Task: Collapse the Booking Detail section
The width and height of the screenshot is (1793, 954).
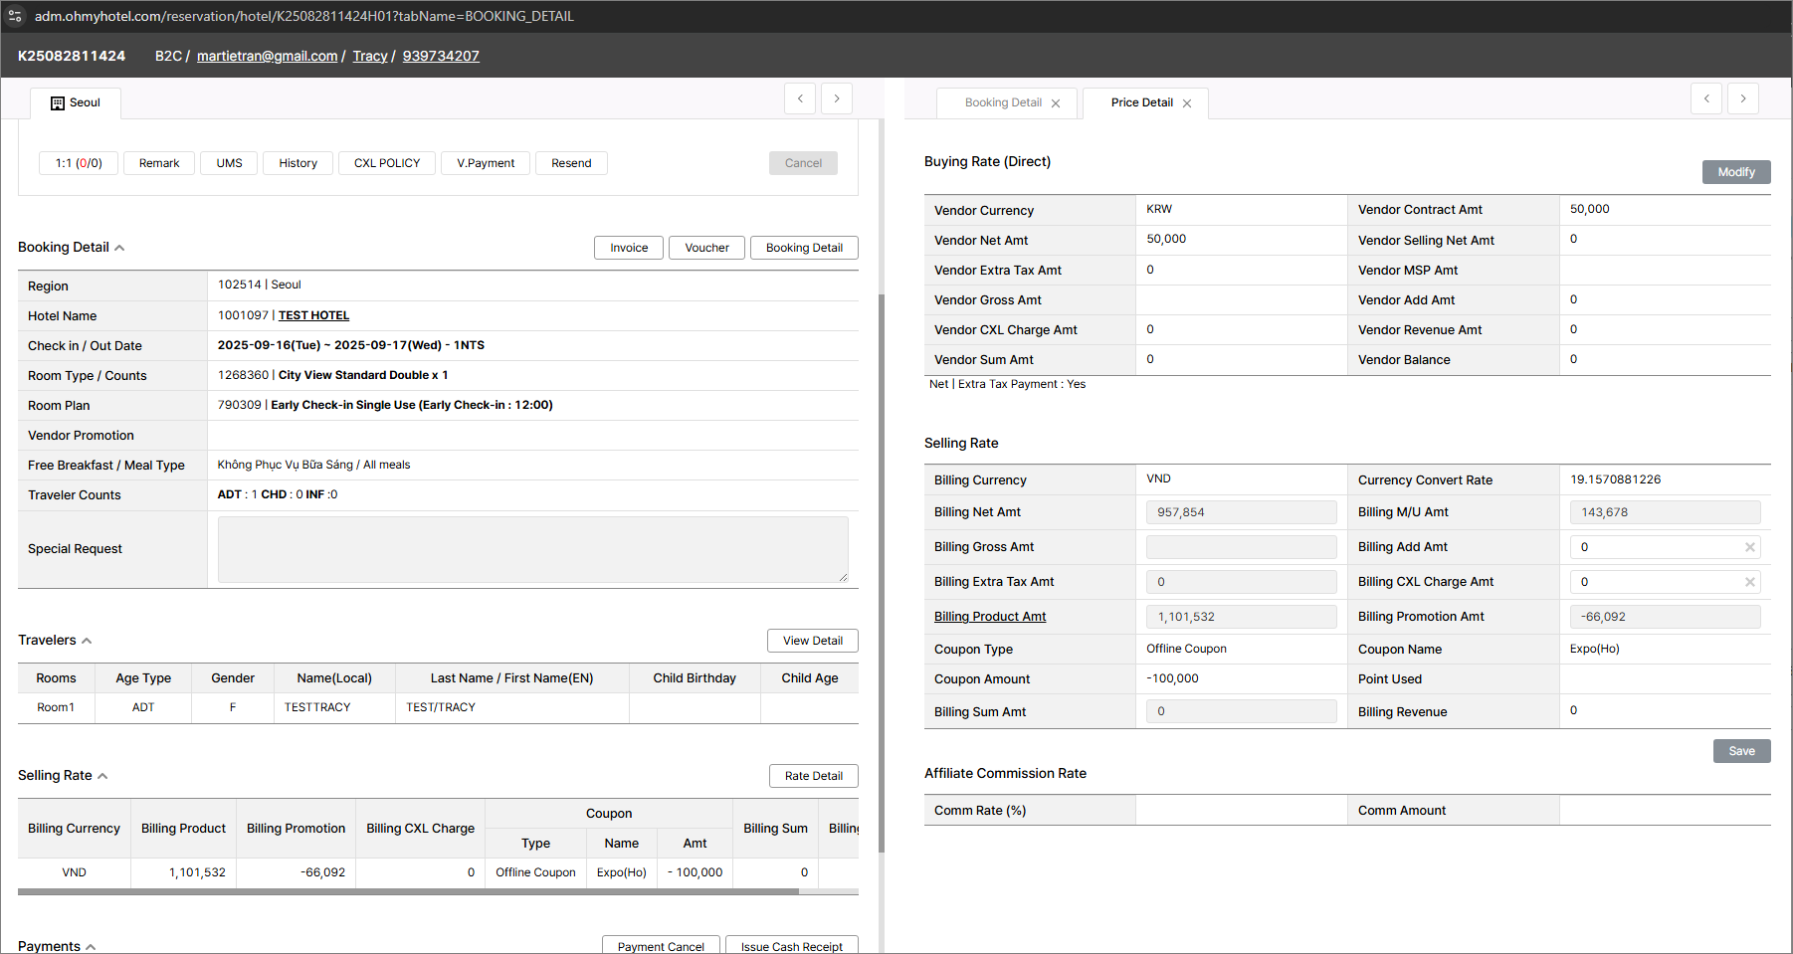Action: click(119, 248)
